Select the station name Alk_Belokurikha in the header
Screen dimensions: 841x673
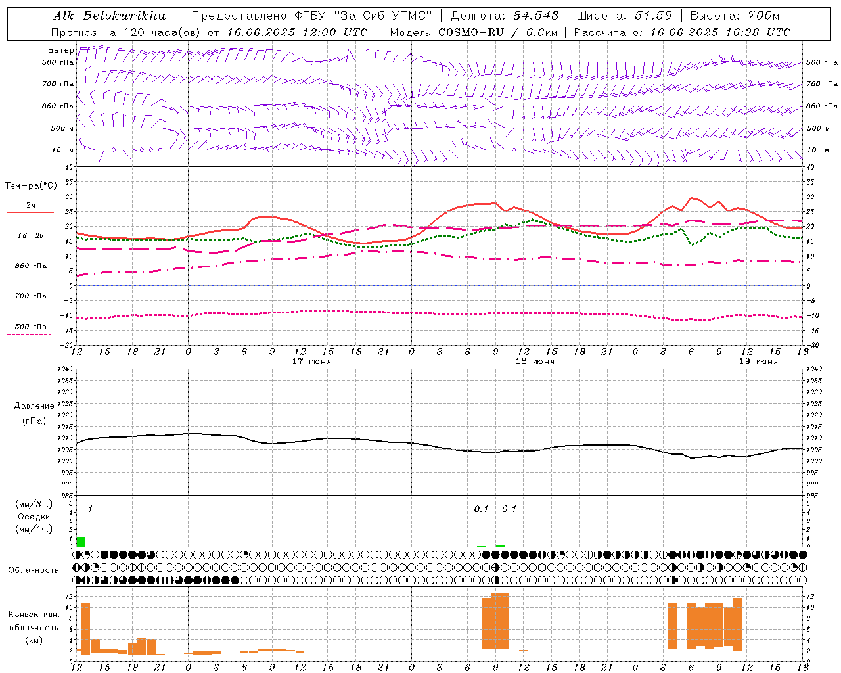[110, 16]
